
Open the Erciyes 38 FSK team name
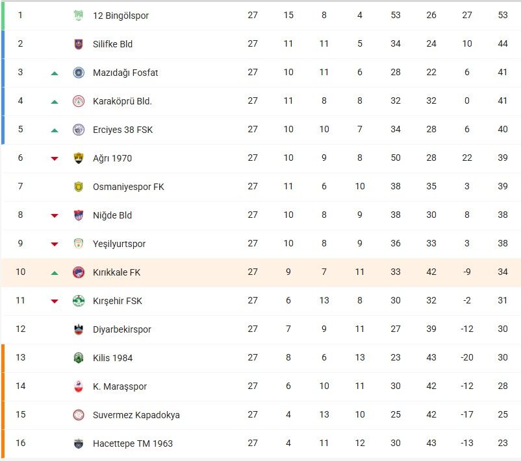[x=123, y=130]
